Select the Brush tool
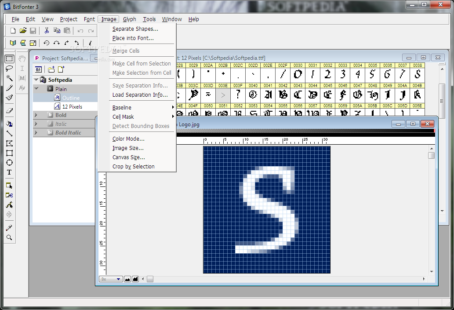 coord(9,98)
